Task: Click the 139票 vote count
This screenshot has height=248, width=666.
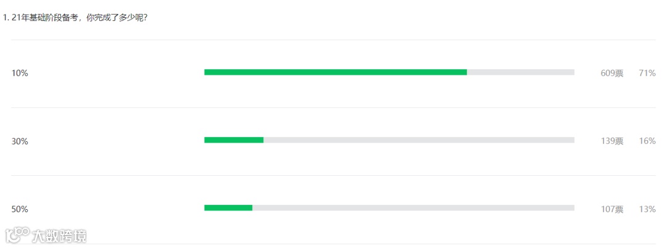Action: pyautogui.click(x=612, y=141)
